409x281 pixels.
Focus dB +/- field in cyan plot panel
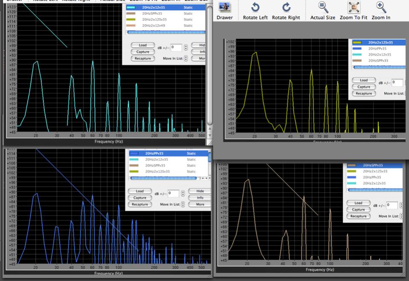click(176, 47)
